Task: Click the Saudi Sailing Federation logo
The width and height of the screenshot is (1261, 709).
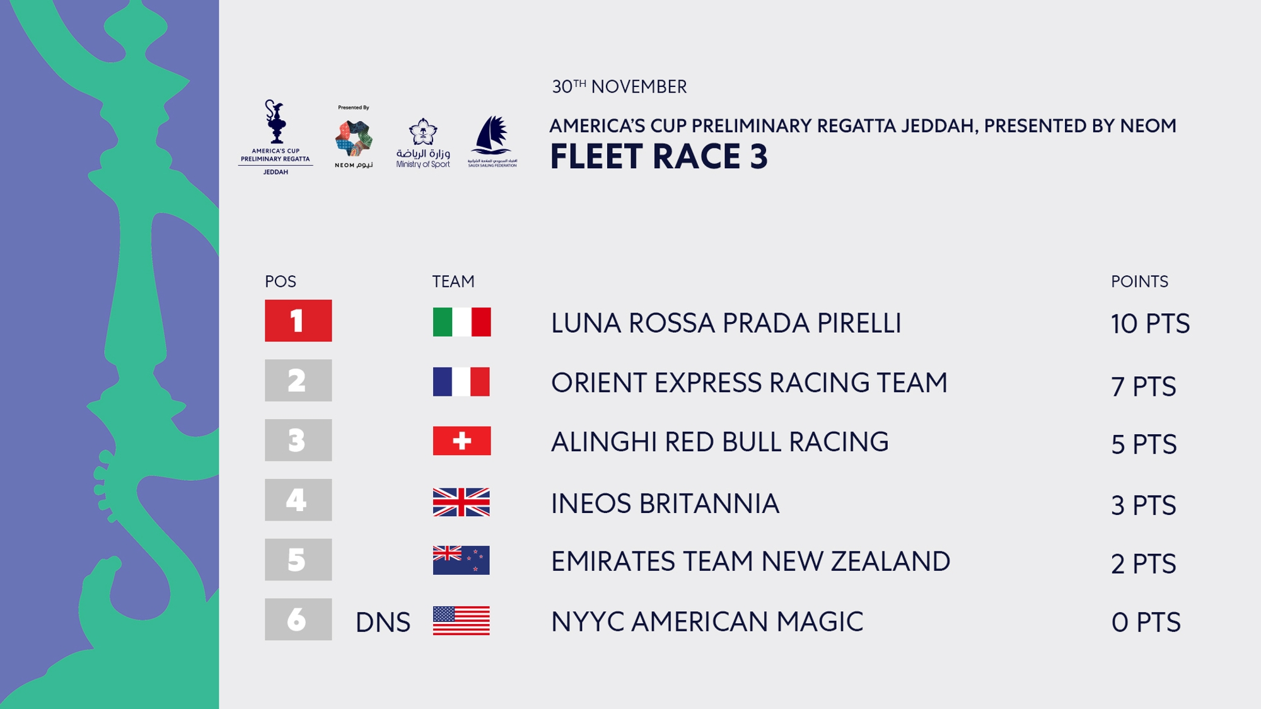Action: [492, 141]
